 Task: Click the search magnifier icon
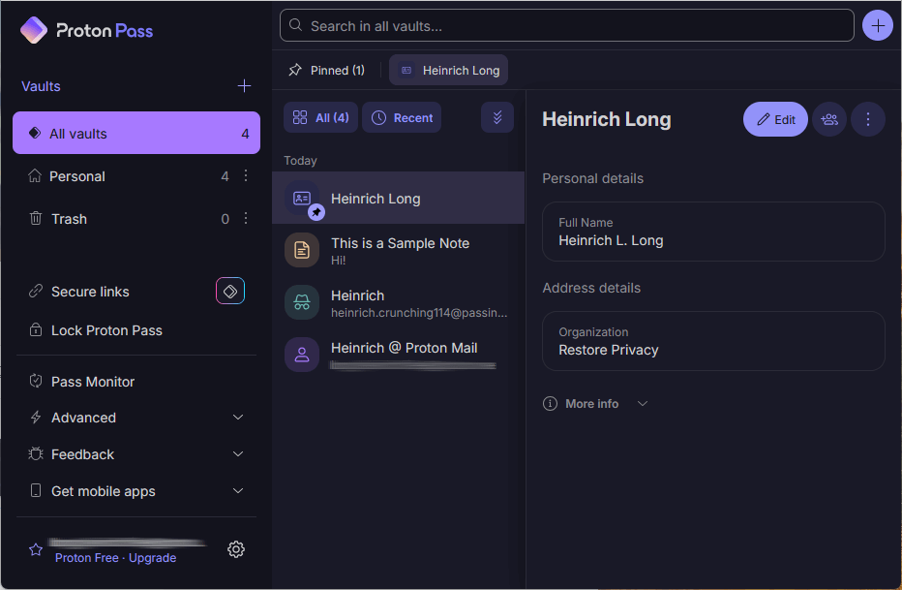pyautogui.click(x=296, y=25)
